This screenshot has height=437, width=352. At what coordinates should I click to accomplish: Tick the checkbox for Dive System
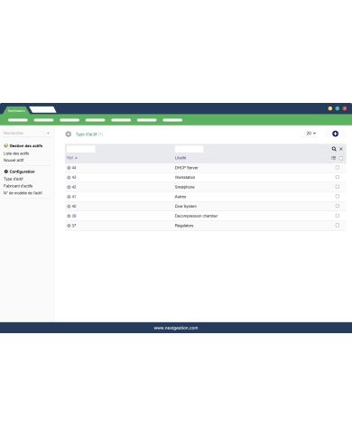(x=338, y=206)
